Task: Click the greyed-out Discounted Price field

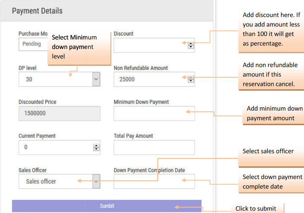Action: [59, 113]
